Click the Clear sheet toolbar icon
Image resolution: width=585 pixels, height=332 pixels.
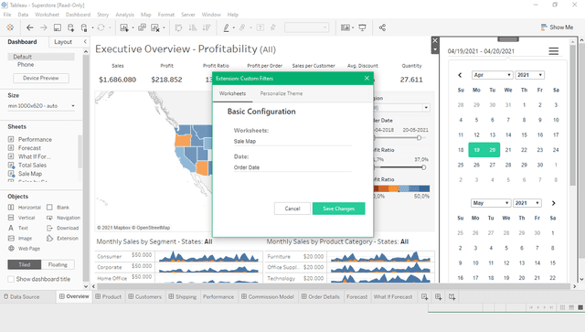tap(155, 27)
